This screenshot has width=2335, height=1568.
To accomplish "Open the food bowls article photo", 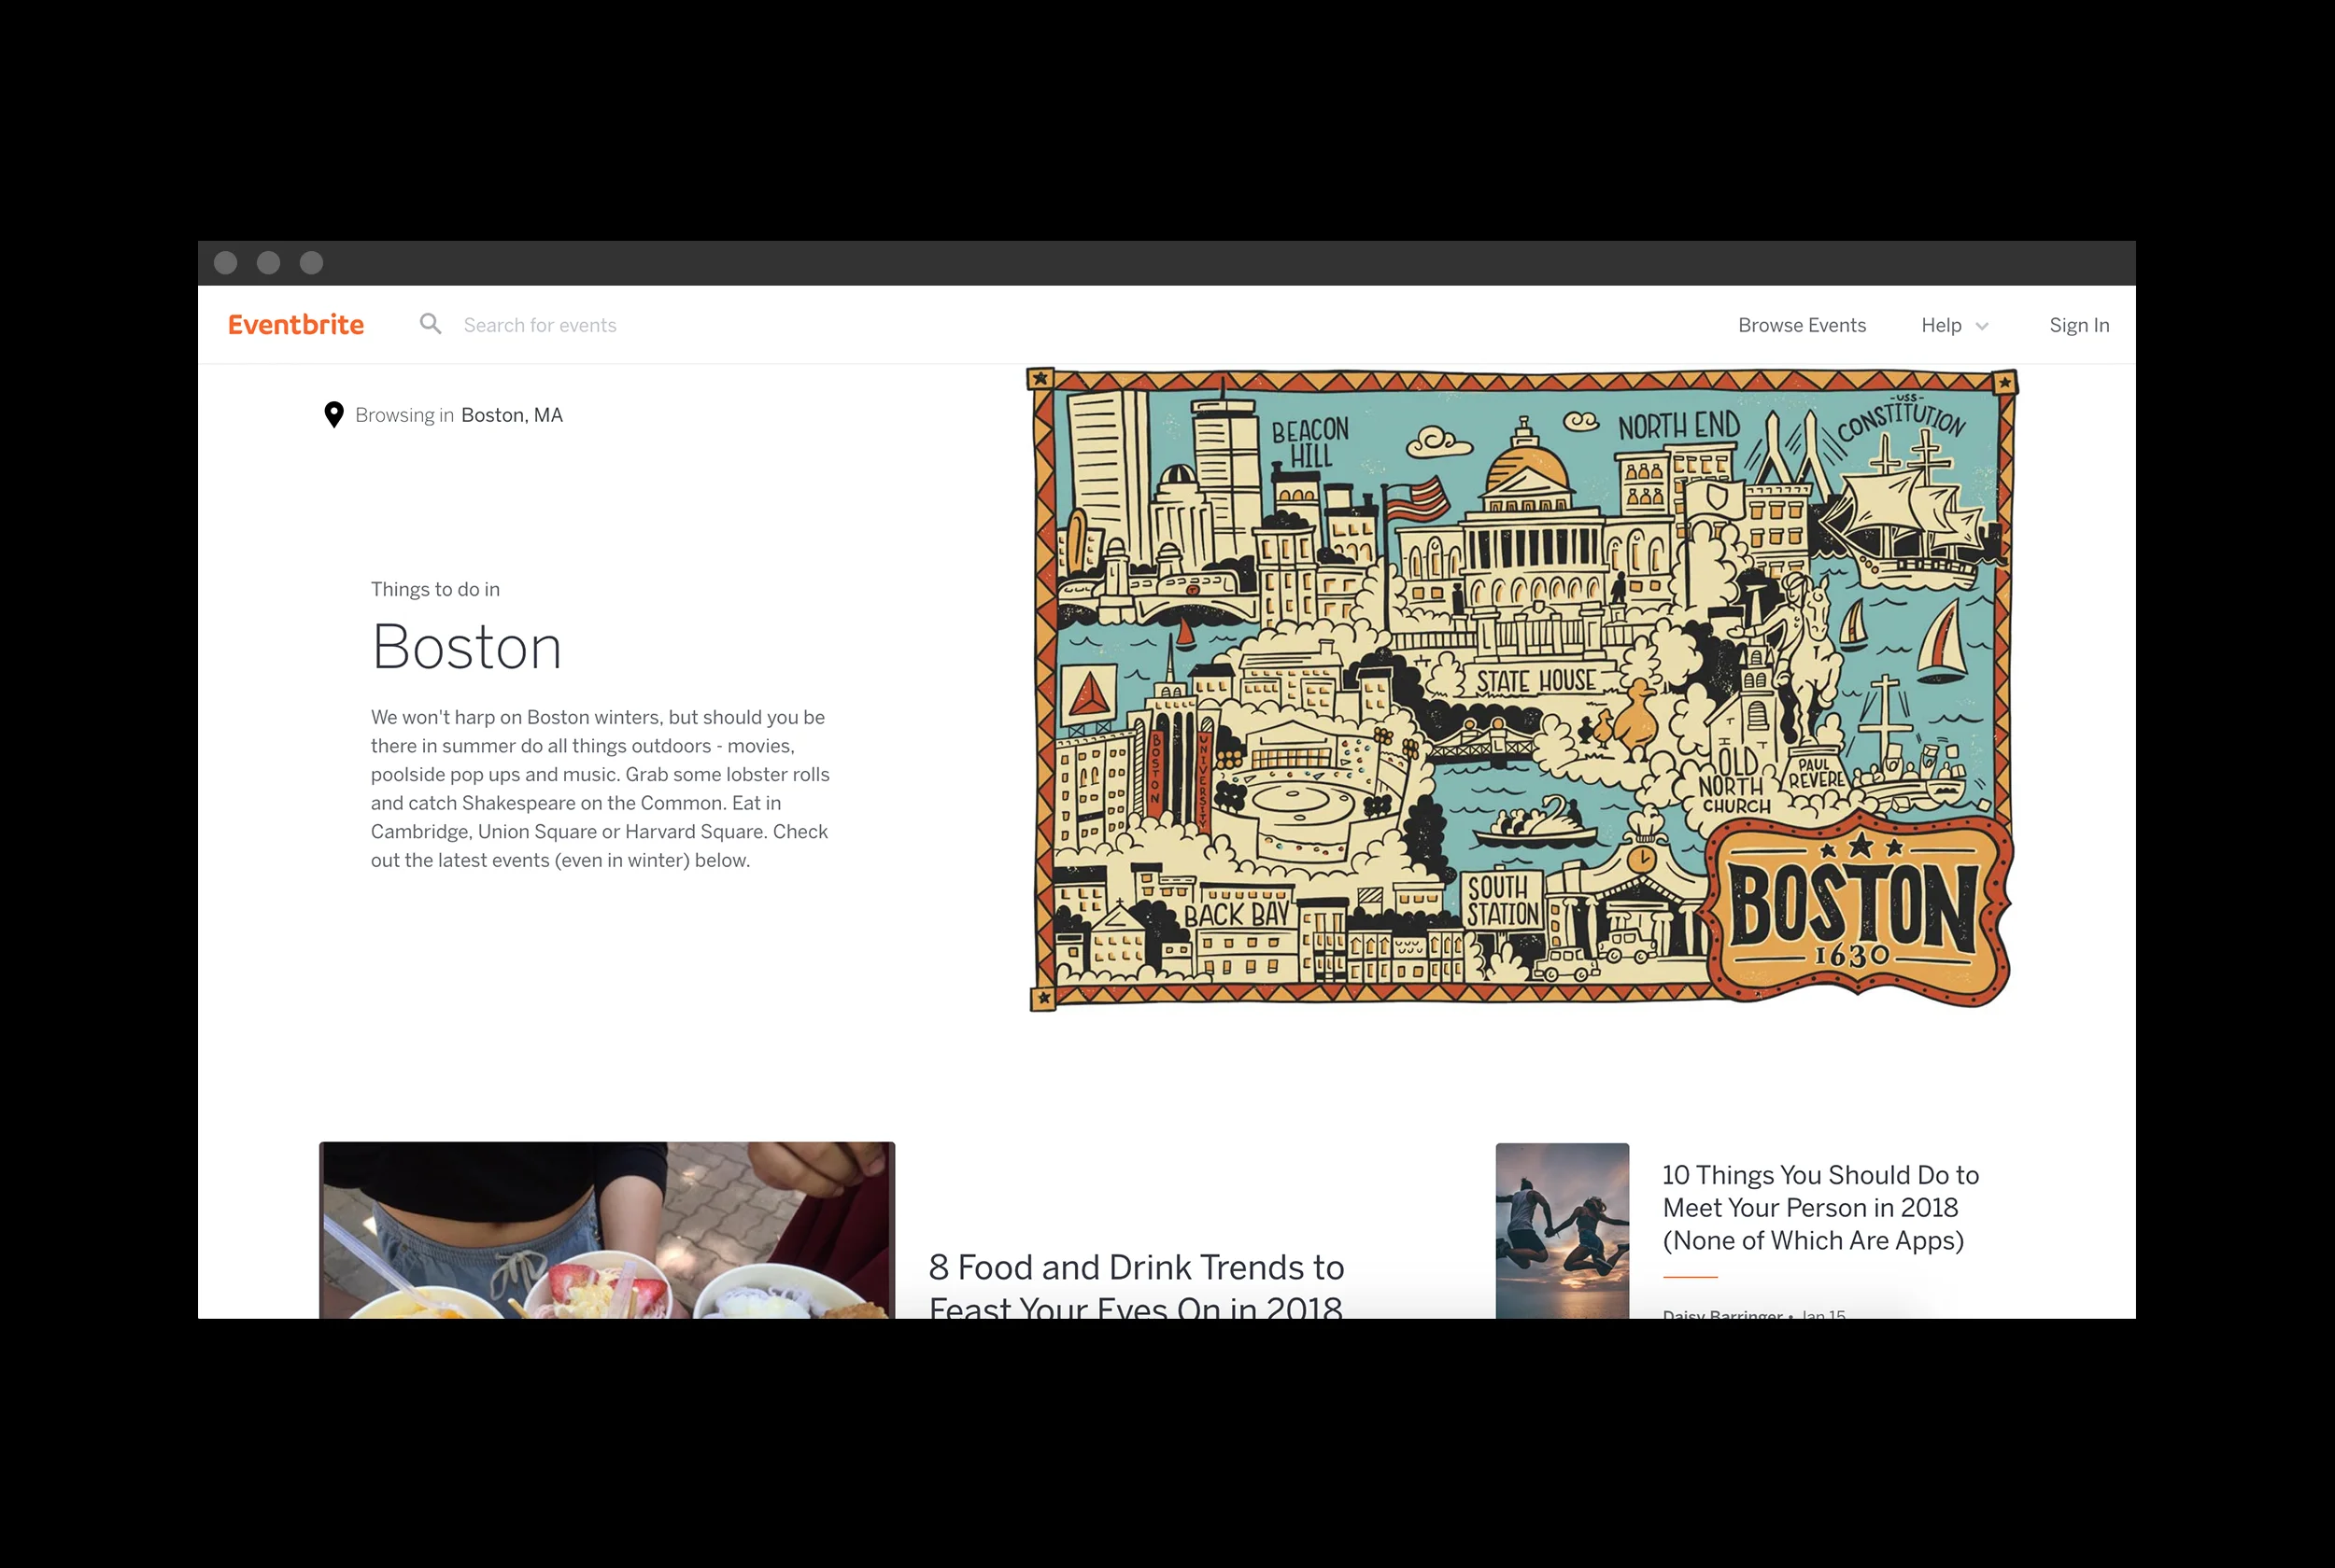I will (x=607, y=1230).
